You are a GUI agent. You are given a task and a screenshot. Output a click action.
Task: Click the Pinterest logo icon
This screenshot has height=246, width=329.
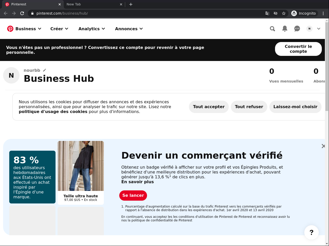(10, 29)
